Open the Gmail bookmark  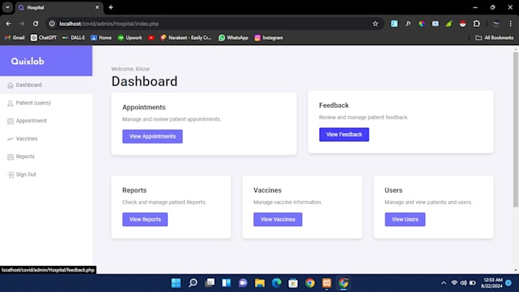pos(15,37)
